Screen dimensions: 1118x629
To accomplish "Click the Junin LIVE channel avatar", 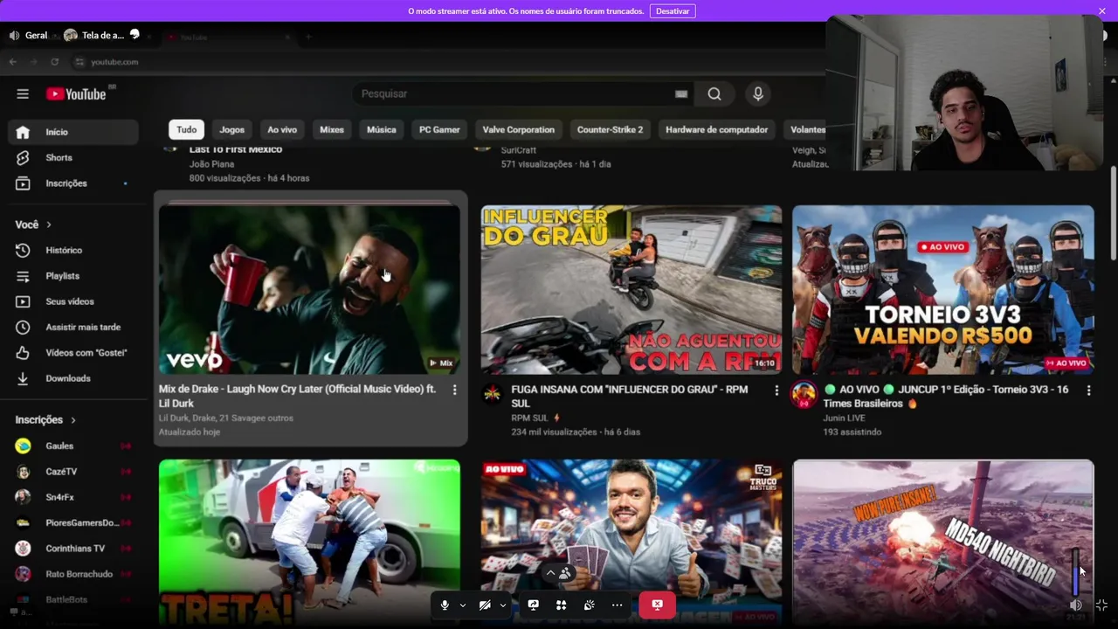I will tap(804, 394).
